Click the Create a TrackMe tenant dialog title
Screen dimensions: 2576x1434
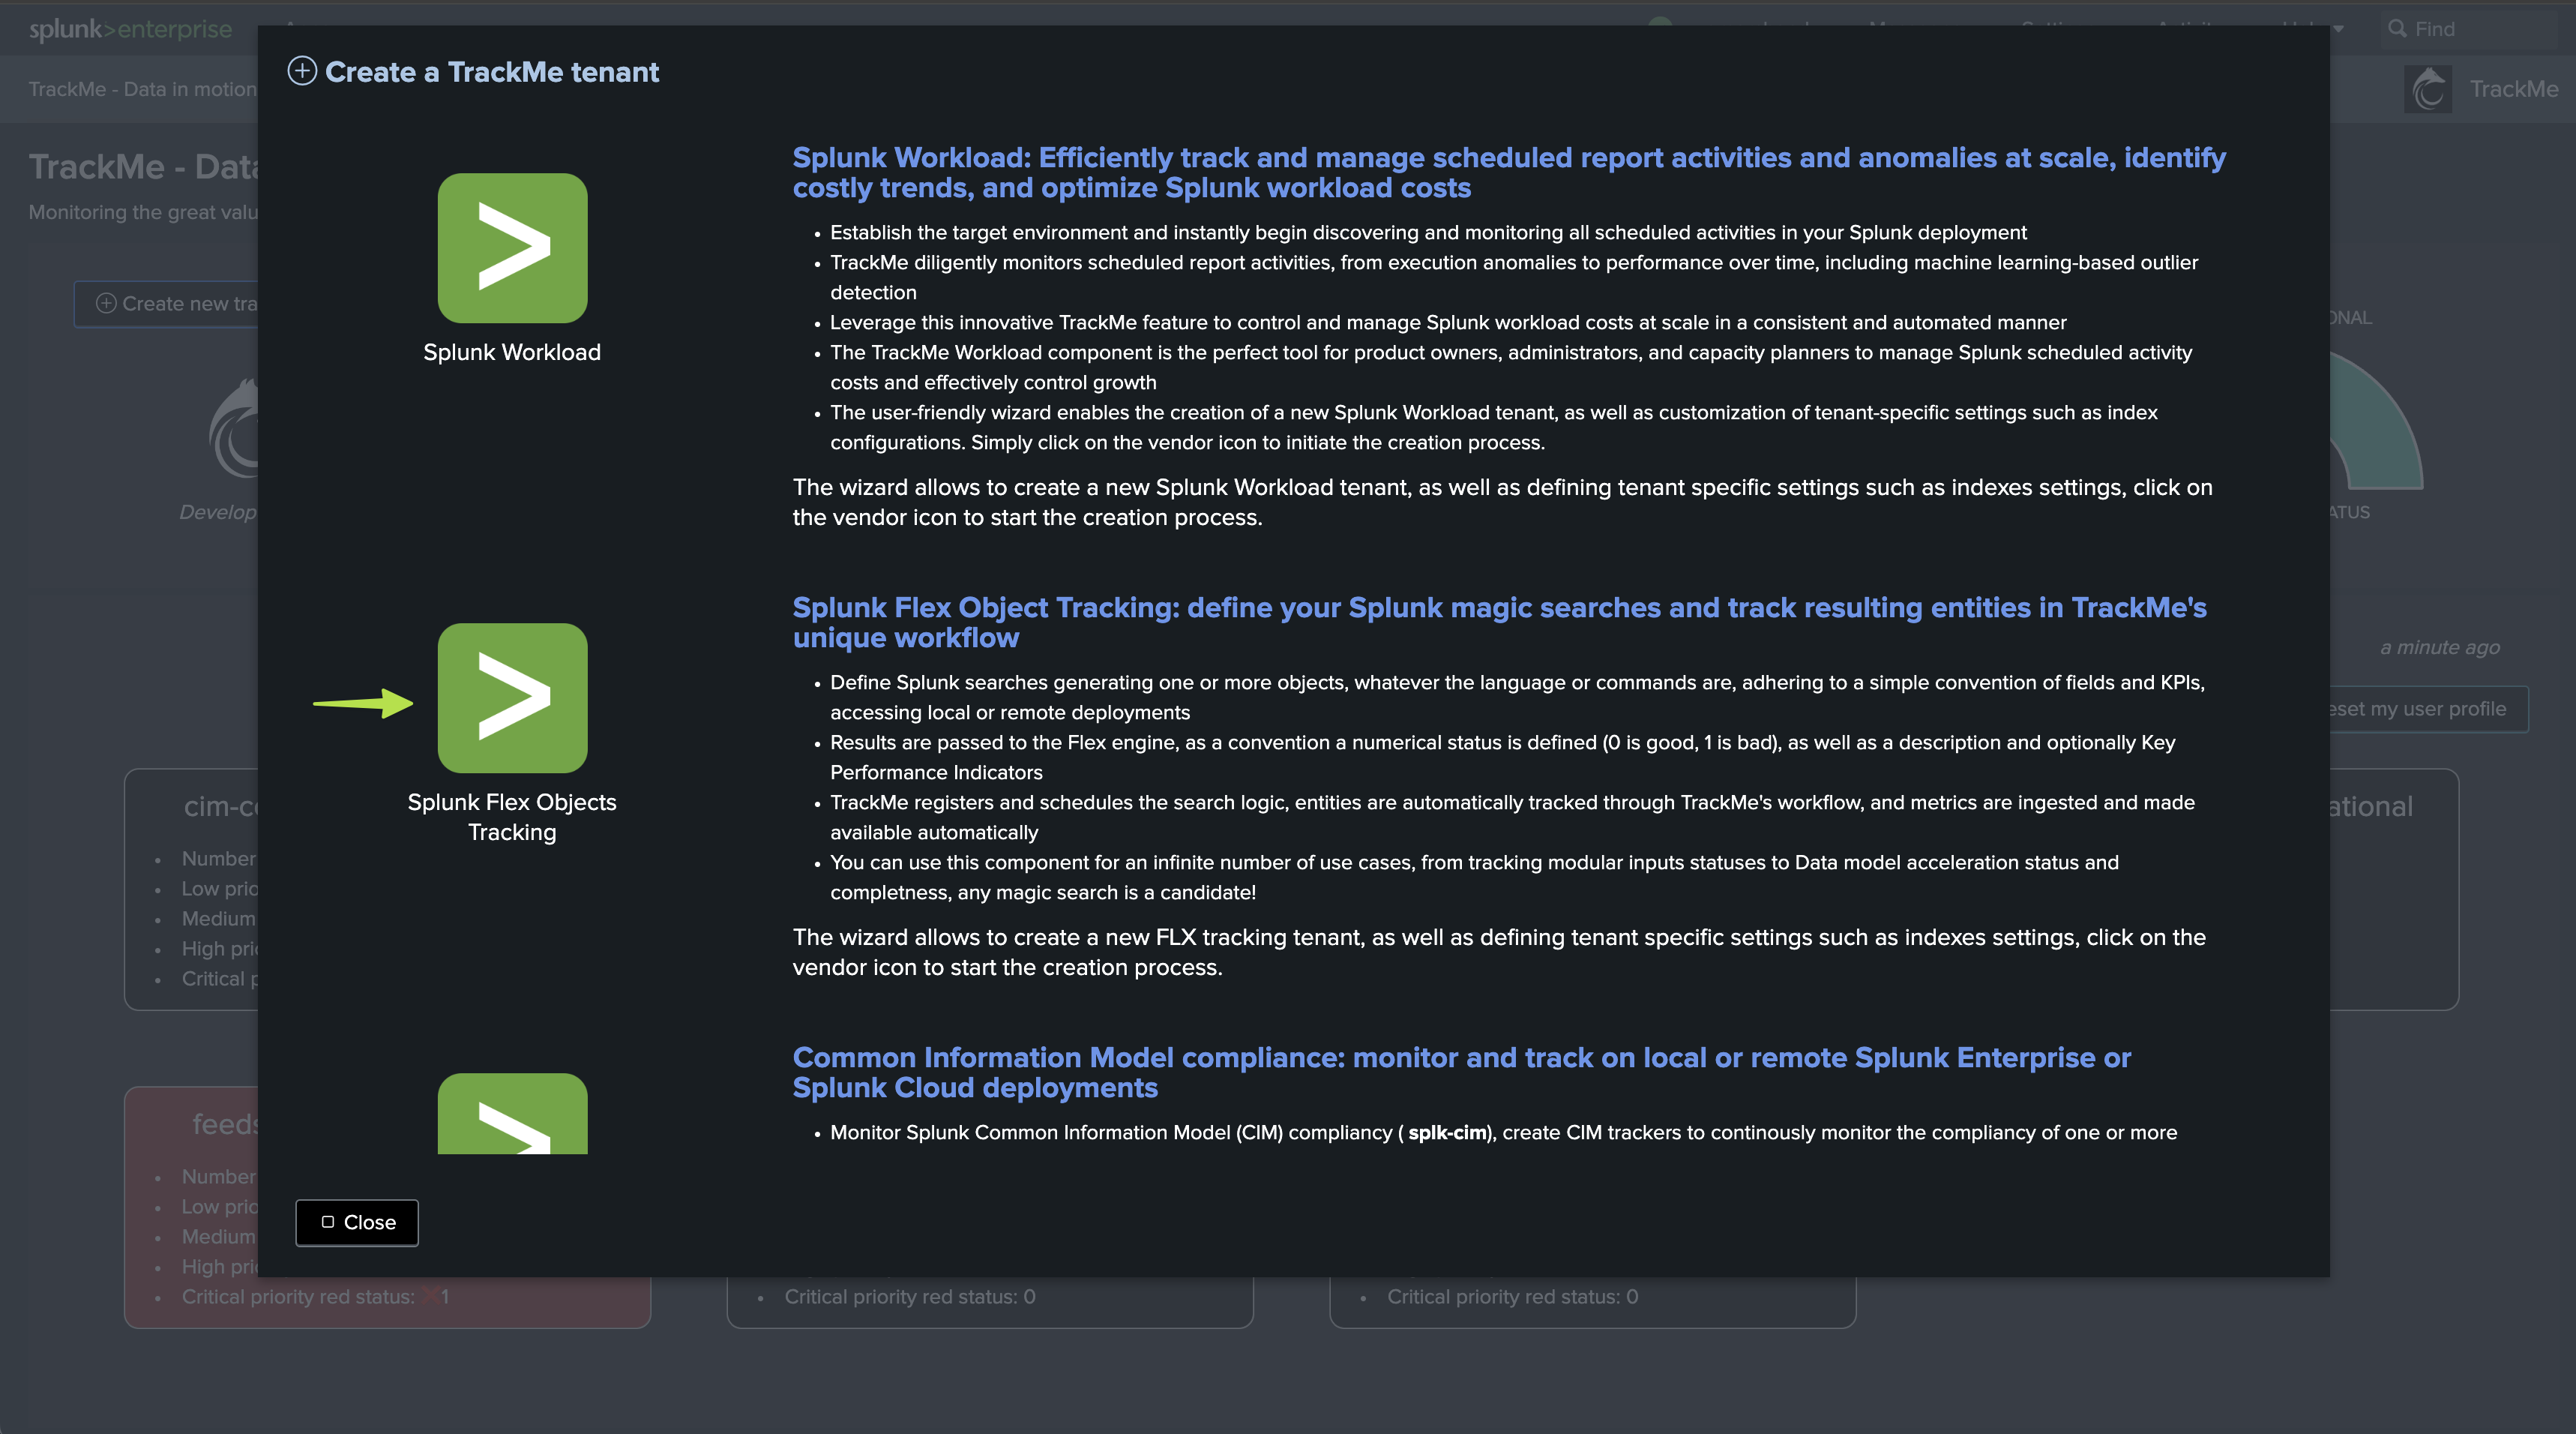click(492, 72)
